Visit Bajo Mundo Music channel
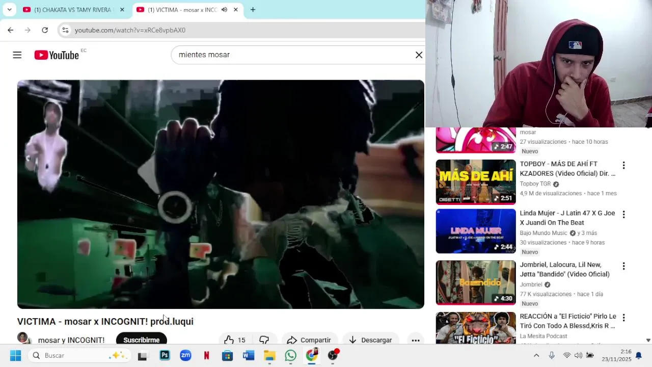 click(x=543, y=233)
